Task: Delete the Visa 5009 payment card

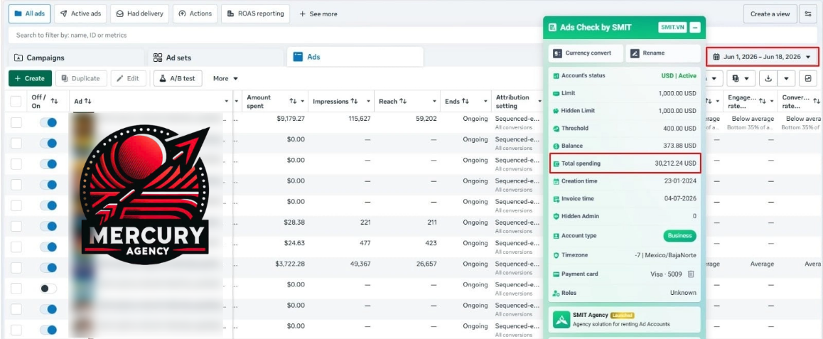Action: [x=692, y=274]
